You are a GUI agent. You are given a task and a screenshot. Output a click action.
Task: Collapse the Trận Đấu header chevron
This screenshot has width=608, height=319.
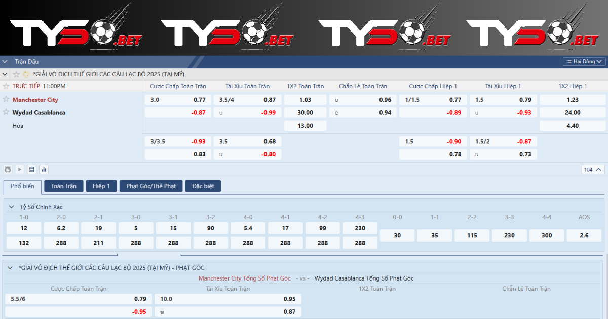[x=5, y=61]
